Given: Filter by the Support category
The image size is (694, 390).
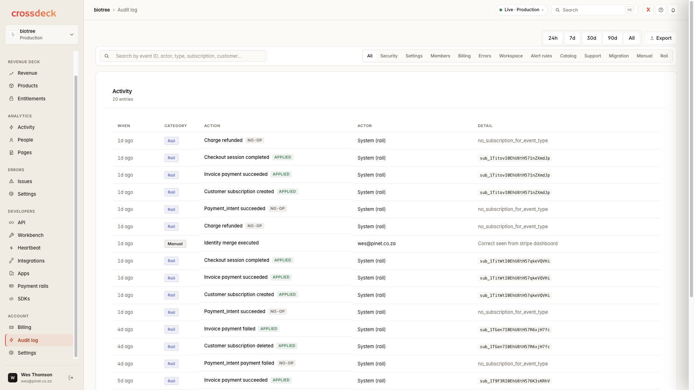Looking at the screenshot, I should point(592,56).
